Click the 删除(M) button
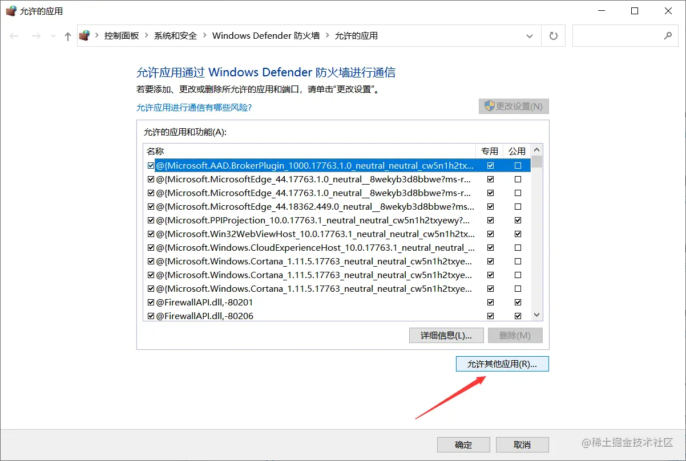This screenshot has height=461, width=686. [x=515, y=335]
